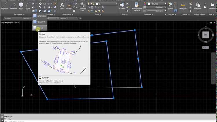Screen dimensions: 217x122
Task: Click the Верх face of the ViewCube
Action: point(205,35)
